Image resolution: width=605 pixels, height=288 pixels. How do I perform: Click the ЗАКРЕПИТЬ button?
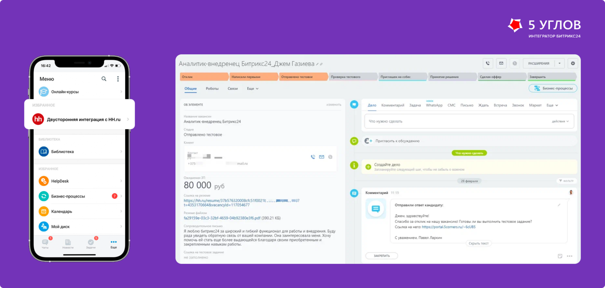[381, 256]
